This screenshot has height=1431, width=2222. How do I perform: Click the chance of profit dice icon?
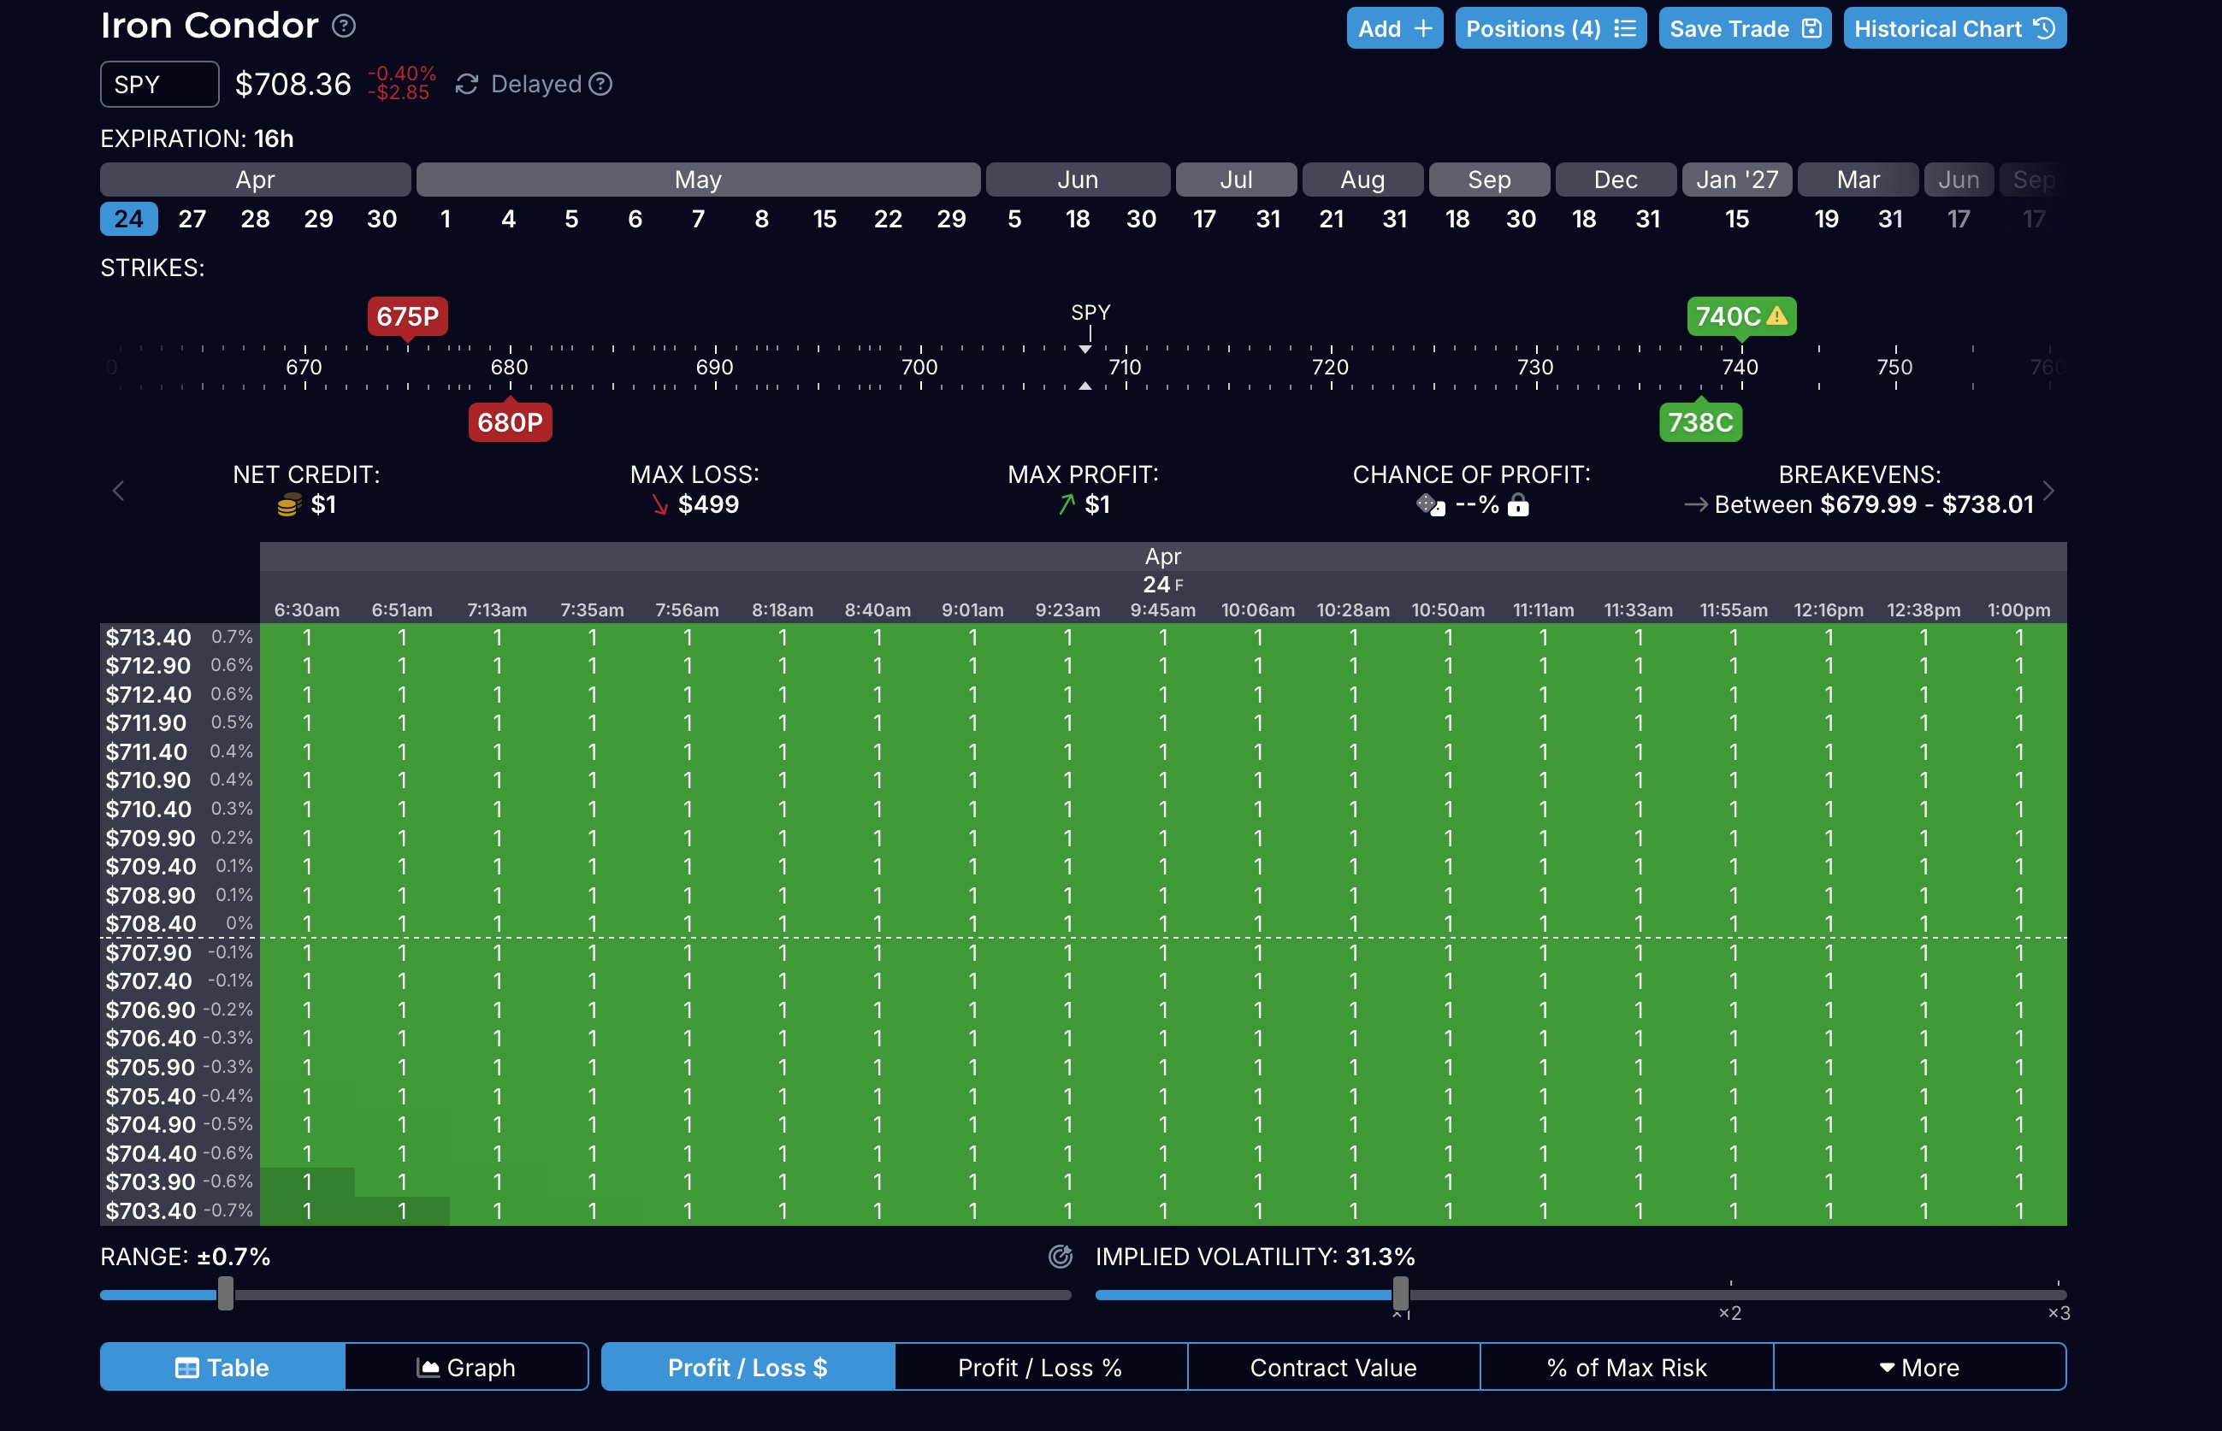pos(1431,505)
